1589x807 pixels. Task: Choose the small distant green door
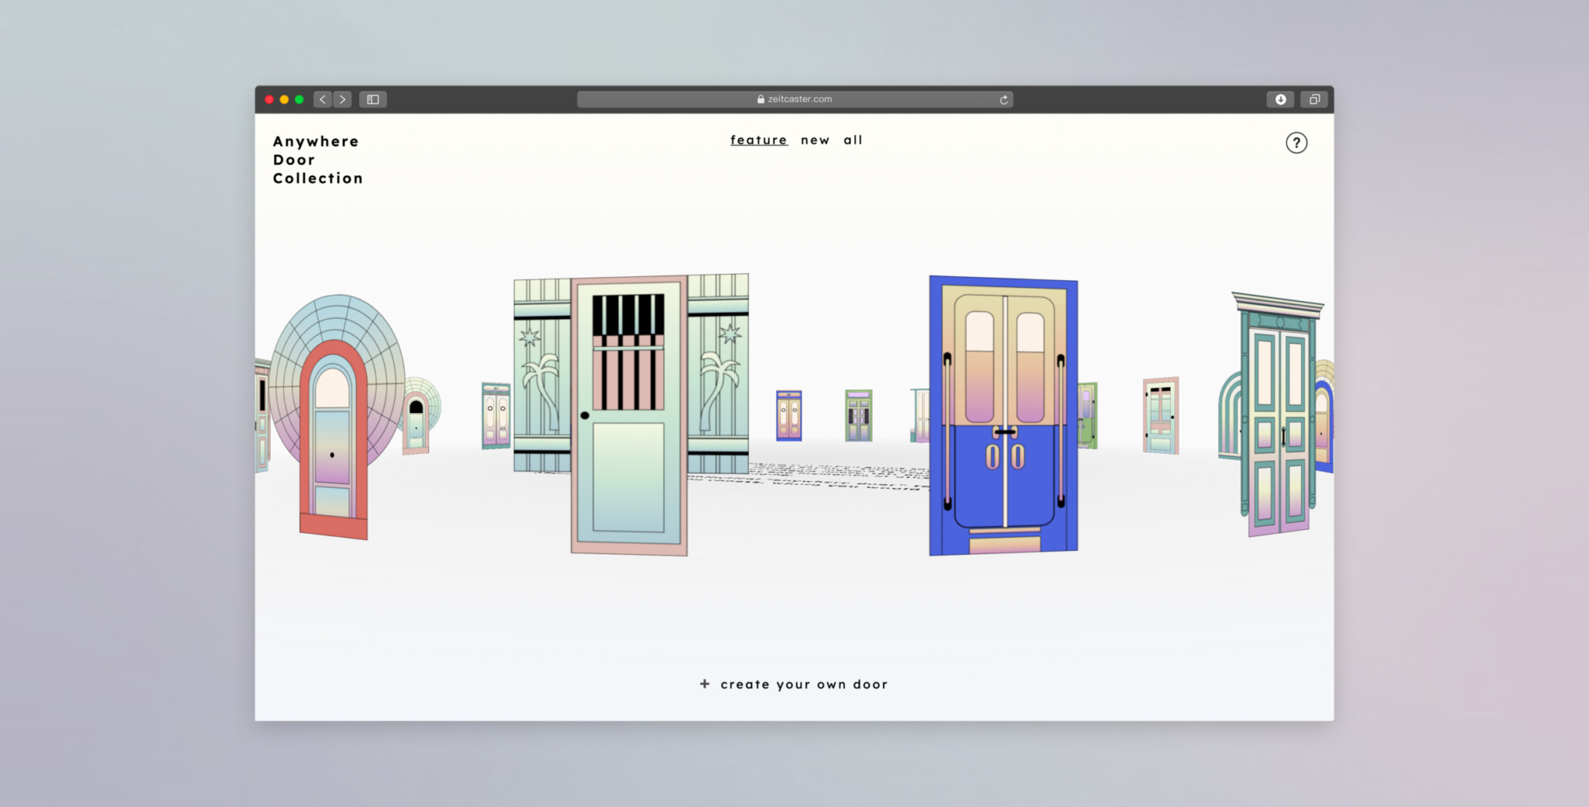tap(858, 415)
